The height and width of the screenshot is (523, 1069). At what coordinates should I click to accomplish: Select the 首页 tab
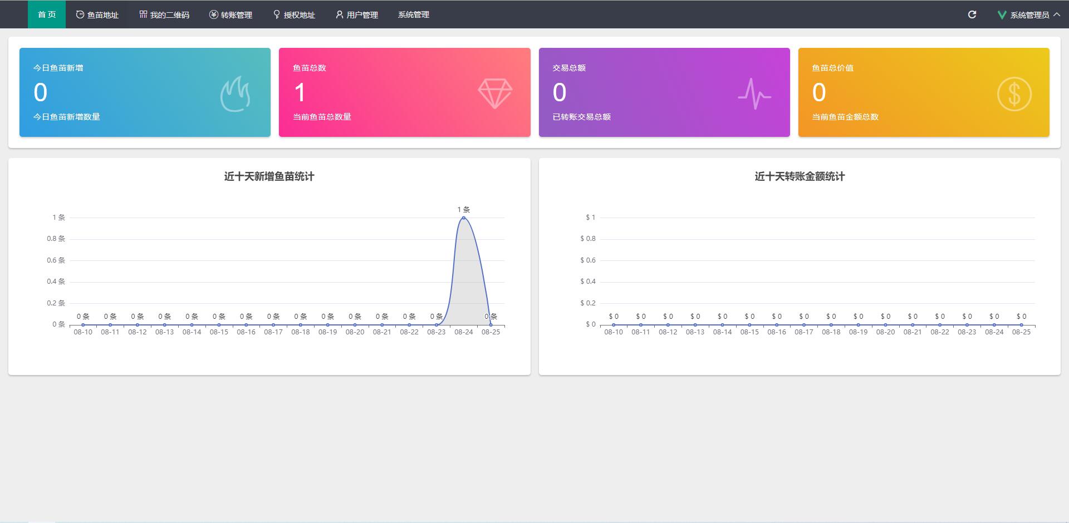(47, 14)
